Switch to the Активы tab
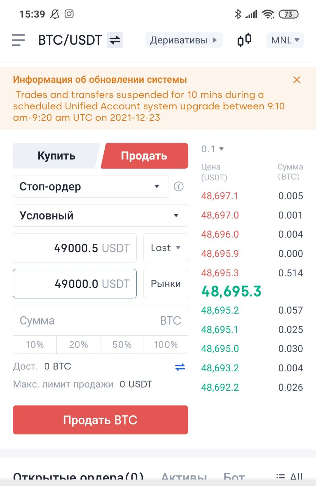The image size is (316, 486). [x=184, y=477]
